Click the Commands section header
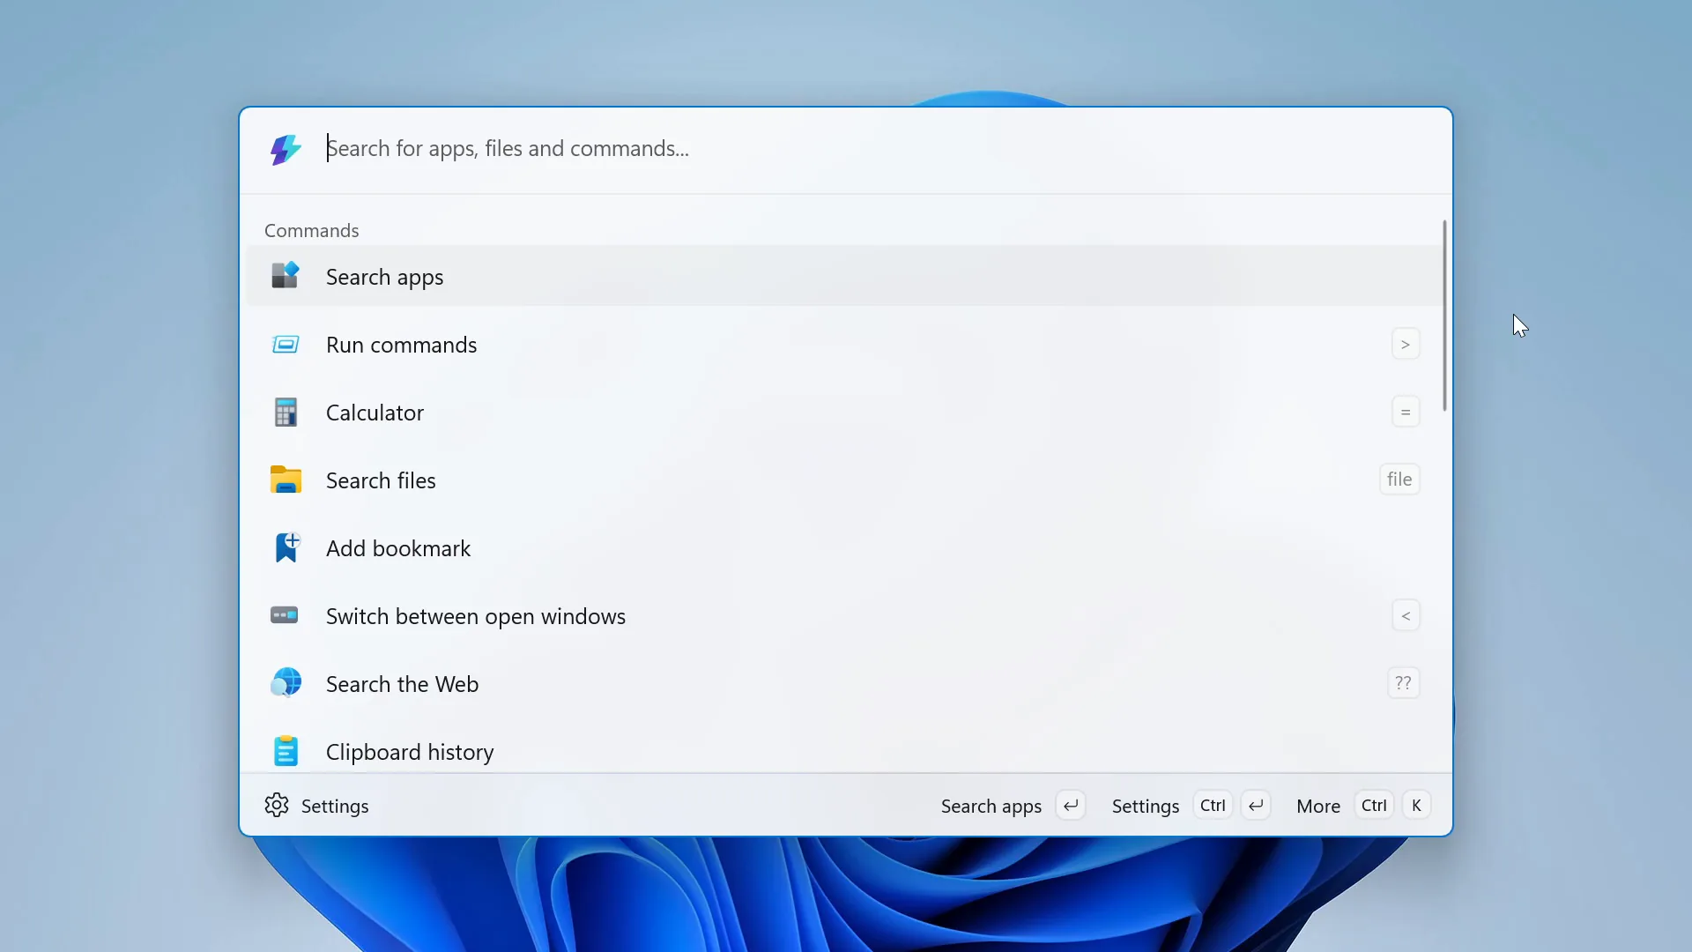Viewport: 1692px width, 952px height. tap(311, 230)
